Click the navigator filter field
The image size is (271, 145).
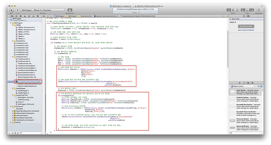point(30,133)
